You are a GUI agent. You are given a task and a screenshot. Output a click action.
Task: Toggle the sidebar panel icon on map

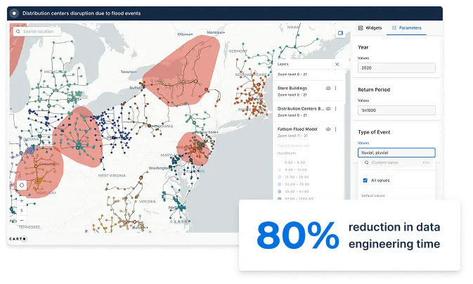339,32
